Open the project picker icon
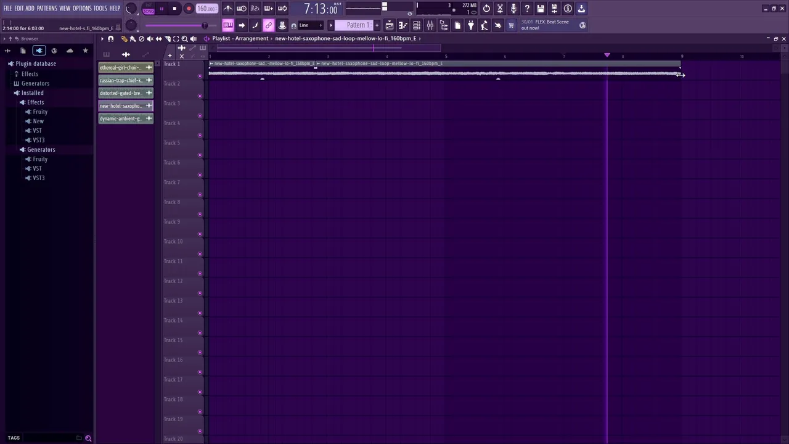 457,25
